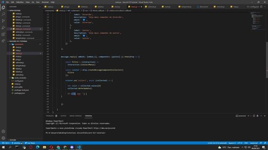
Task: Click Live Share in the status bar
Action: (30, 143)
